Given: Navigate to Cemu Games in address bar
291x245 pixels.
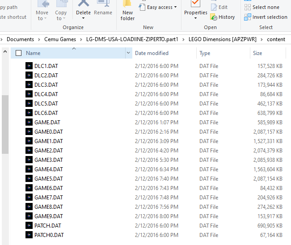Looking at the screenshot, I should point(60,39).
